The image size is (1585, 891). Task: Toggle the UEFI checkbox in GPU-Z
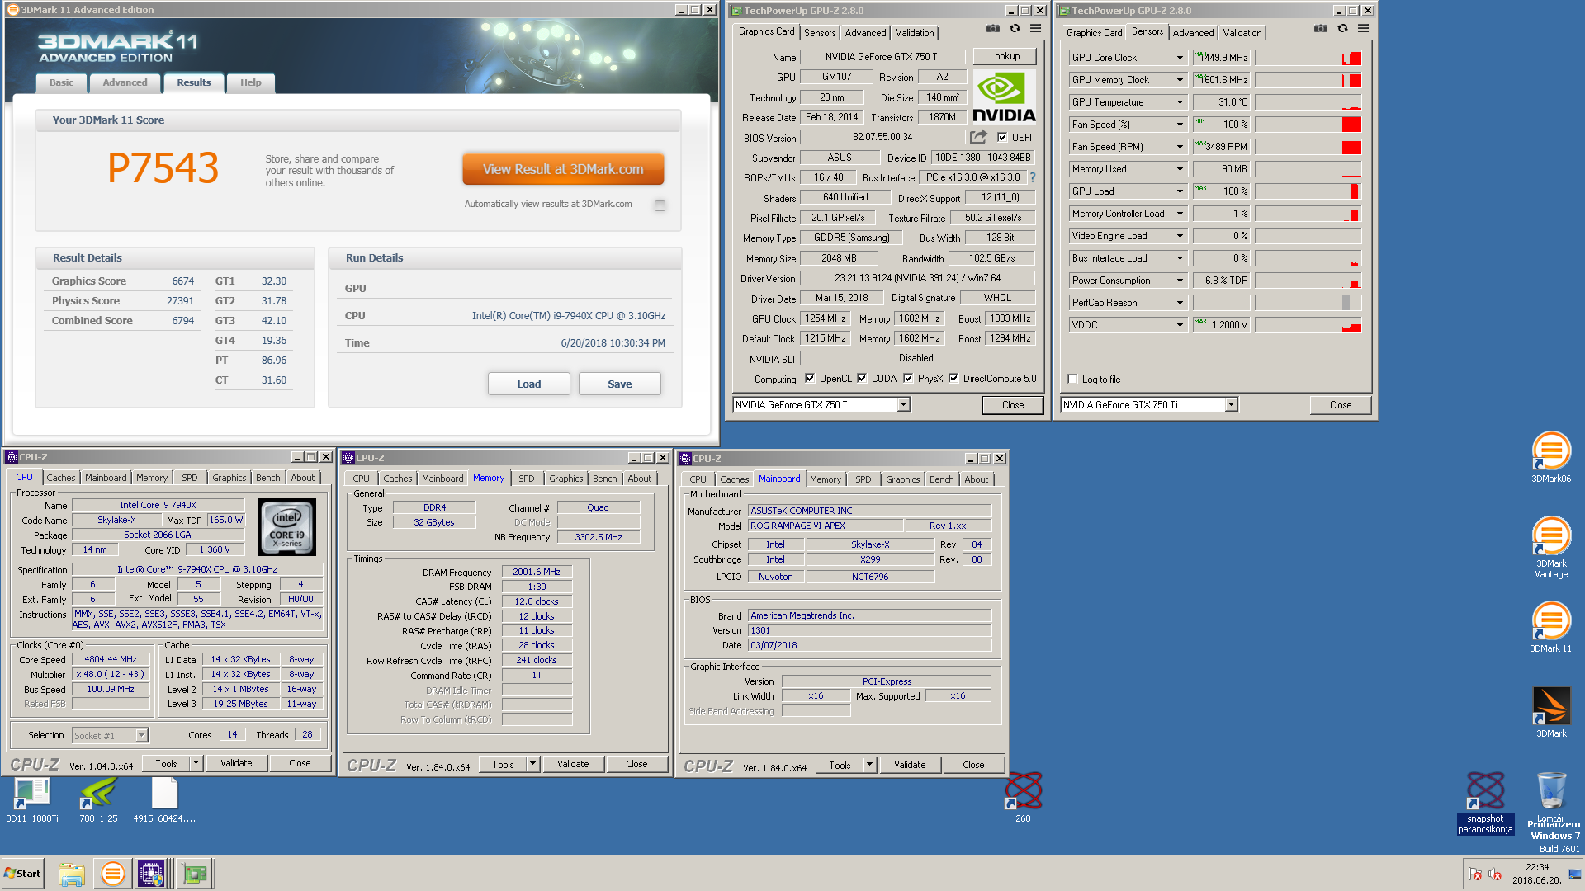[1002, 138]
